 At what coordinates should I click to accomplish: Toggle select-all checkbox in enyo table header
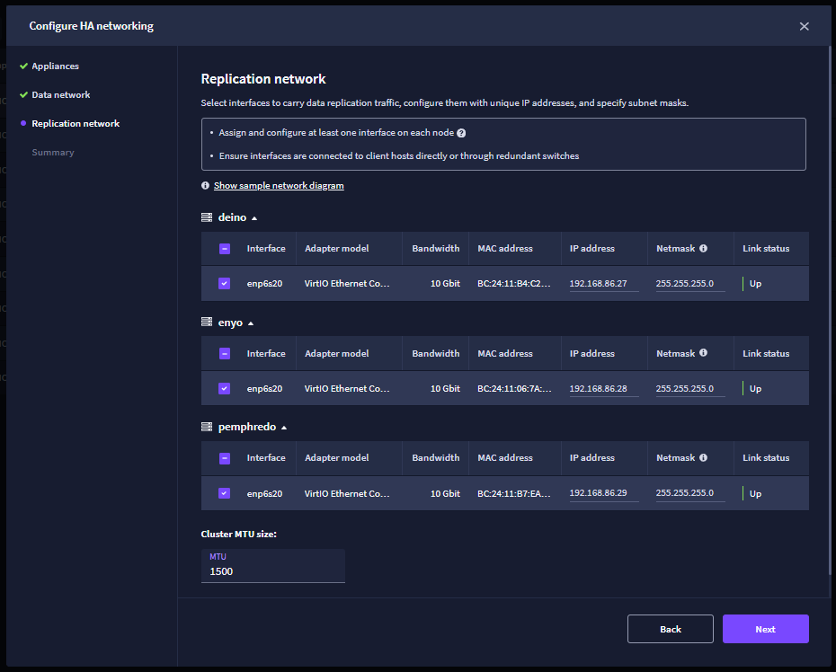pyautogui.click(x=225, y=353)
